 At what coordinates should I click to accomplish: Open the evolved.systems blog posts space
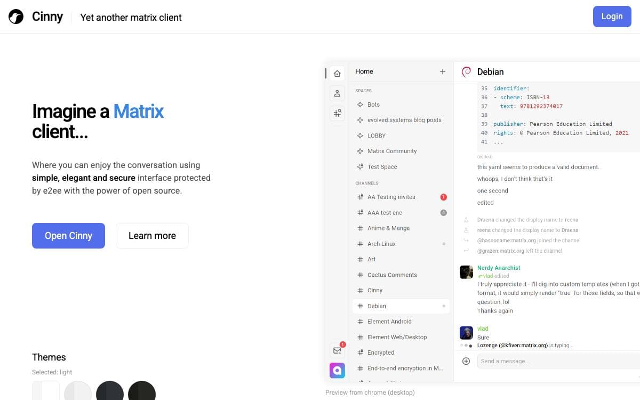(401, 120)
